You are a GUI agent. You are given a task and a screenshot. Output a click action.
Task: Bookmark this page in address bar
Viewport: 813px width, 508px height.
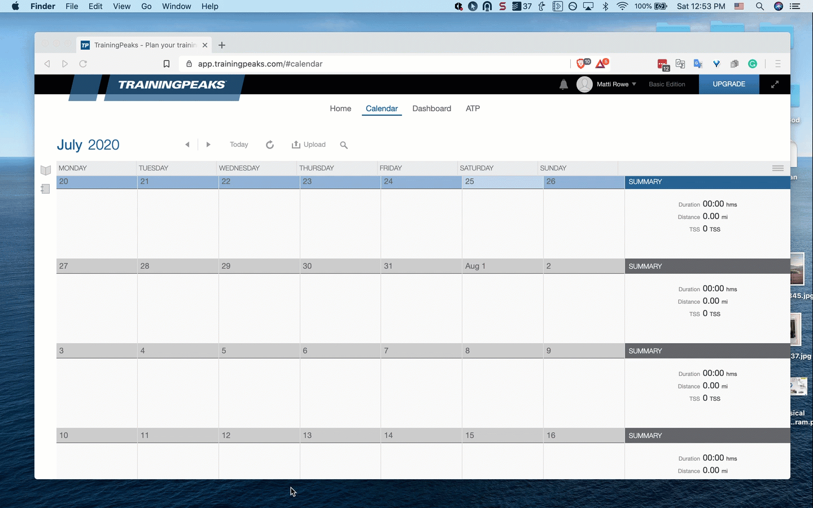tap(167, 64)
